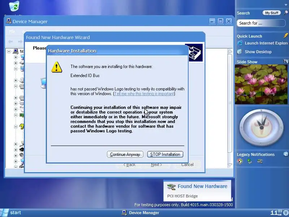
Task: Click Back in Found New Hardware Wizard
Action: (129, 165)
